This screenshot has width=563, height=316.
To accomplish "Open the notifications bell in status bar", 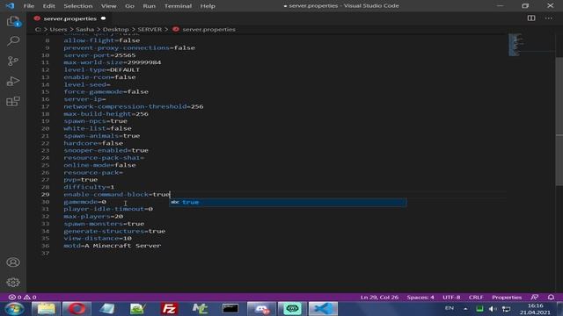I will (551, 297).
